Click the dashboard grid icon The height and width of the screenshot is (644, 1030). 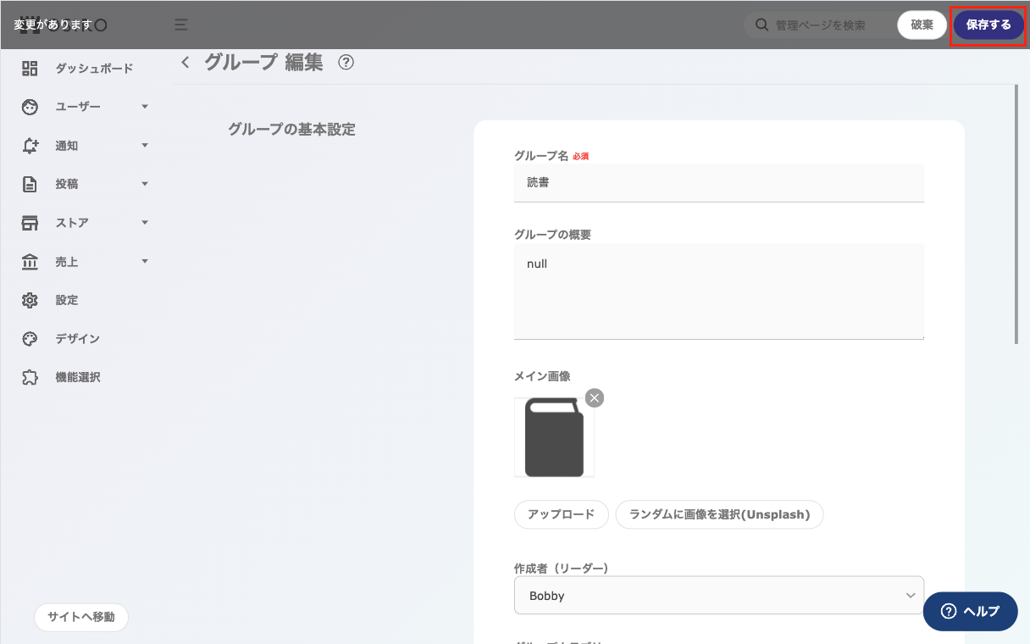click(30, 69)
